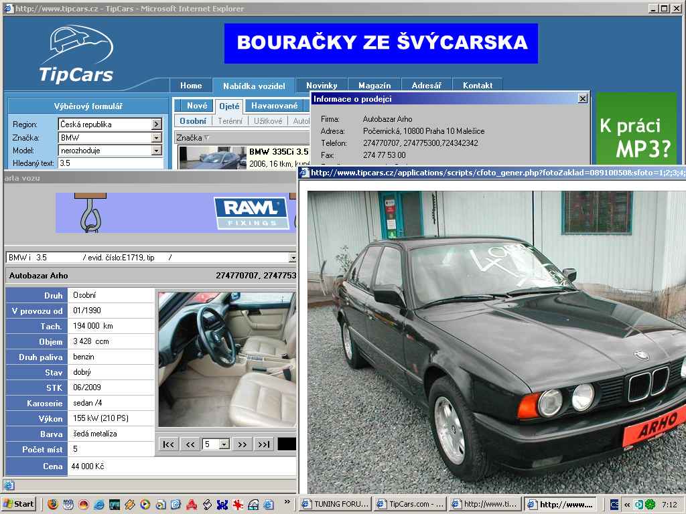Click the color value šedá metalíza
686x514 pixels.
95,434
